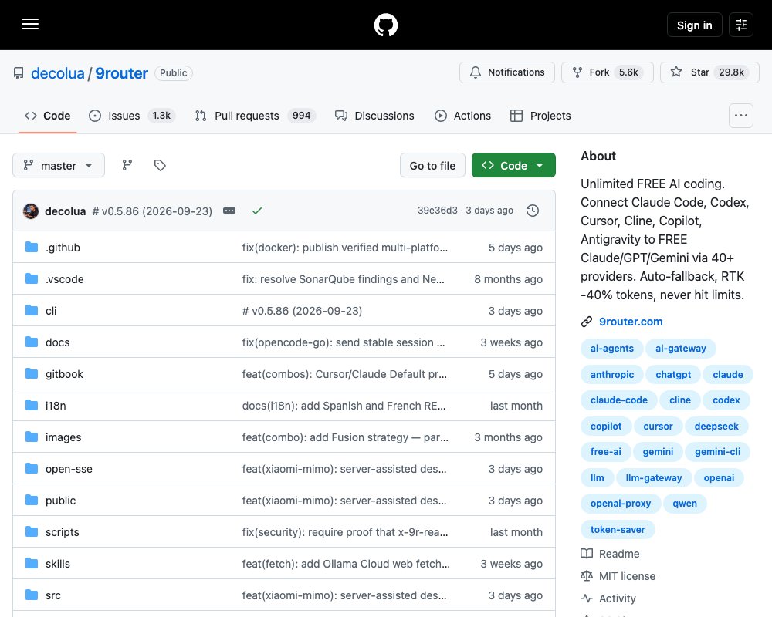Image resolution: width=772 pixels, height=617 pixels.
Task: Open the public folder
Action: click(60, 501)
